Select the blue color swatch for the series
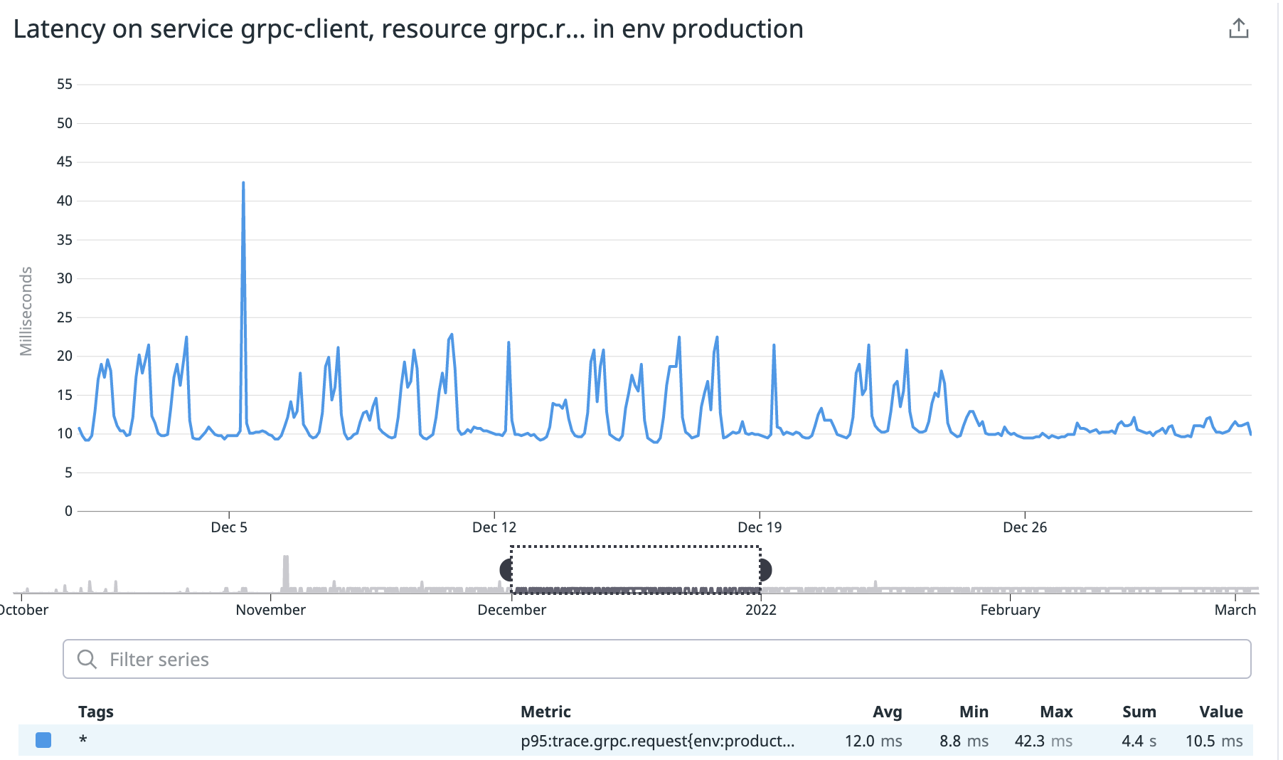Image resolution: width=1283 pixels, height=760 pixels. [43, 740]
